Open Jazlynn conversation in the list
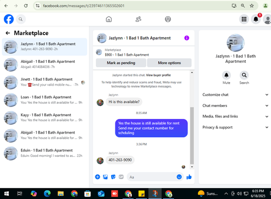This screenshot has width=271, height=199. tap(44, 47)
